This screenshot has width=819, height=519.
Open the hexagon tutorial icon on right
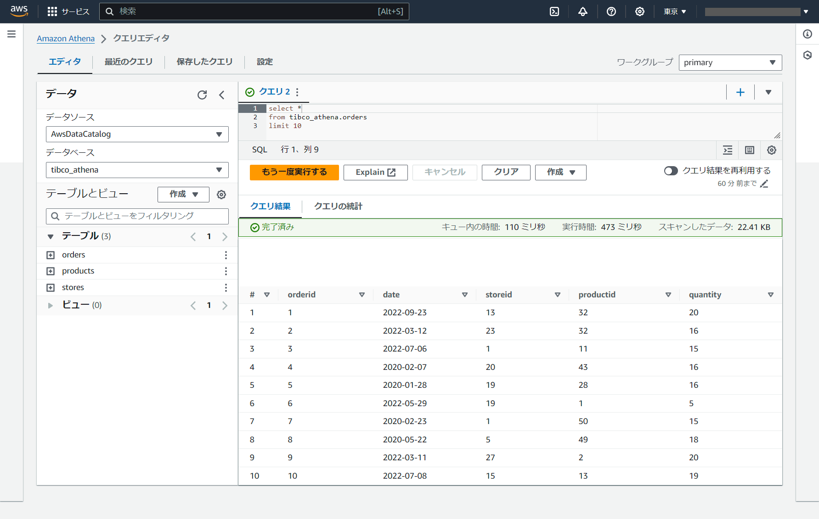[x=807, y=55]
